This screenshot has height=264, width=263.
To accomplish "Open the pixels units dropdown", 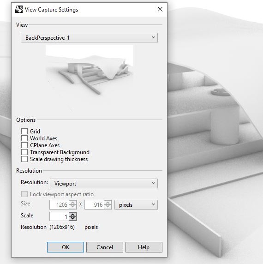I will click(x=136, y=205).
